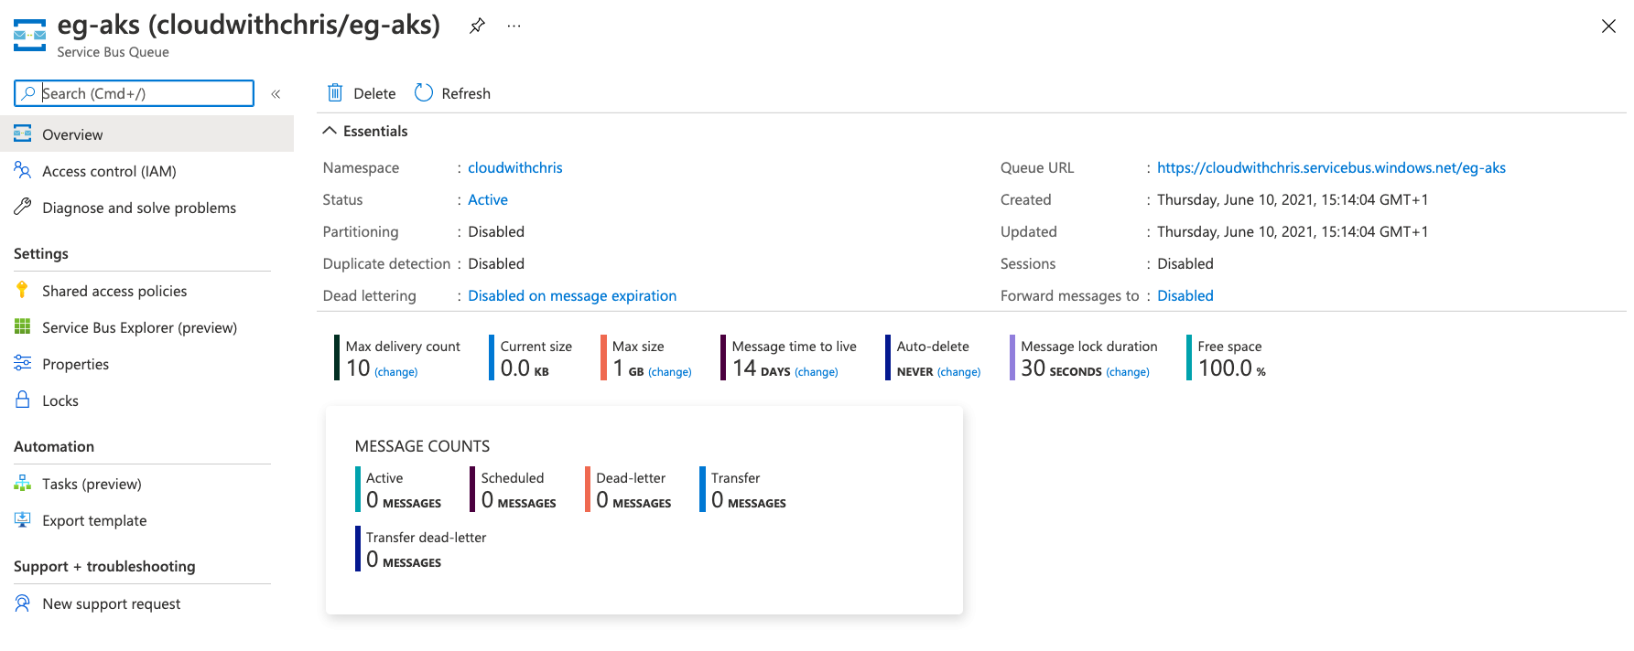Click Scheduled 0 messages count
Viewport: 1634px width, 651px height.
click(519, 500)
